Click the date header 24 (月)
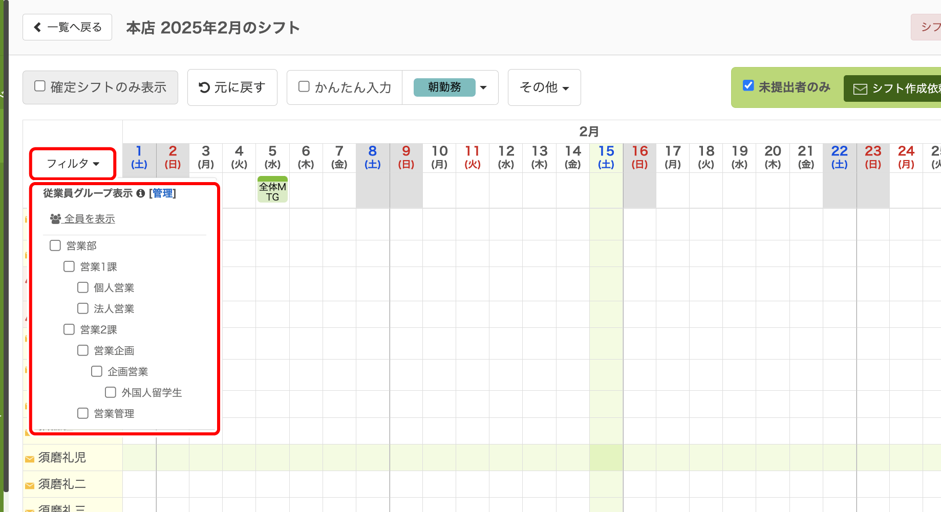The height and width of the screenshot is (512, 941). point(906,158)
